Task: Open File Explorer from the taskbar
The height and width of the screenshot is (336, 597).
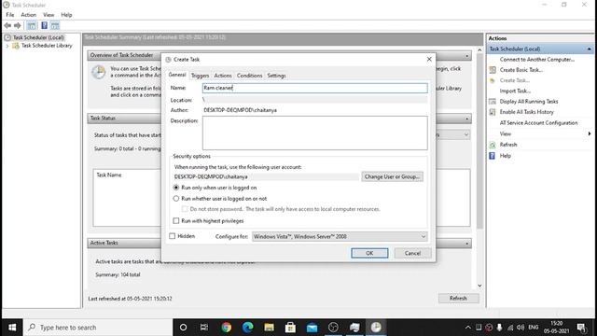Action: pos(270,328)
